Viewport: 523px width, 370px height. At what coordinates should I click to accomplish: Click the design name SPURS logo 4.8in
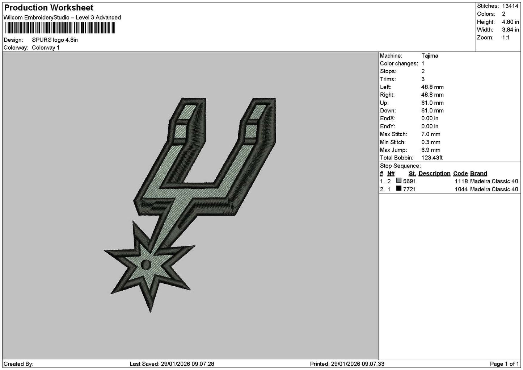click(55, 40)
